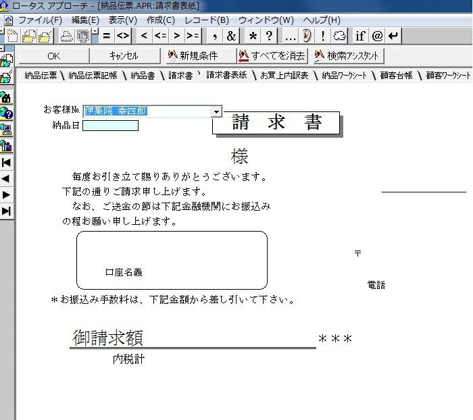This screenshot has height=420, width=473.
Task: Click the sidebar computer network icon
Action: (7, 130)
